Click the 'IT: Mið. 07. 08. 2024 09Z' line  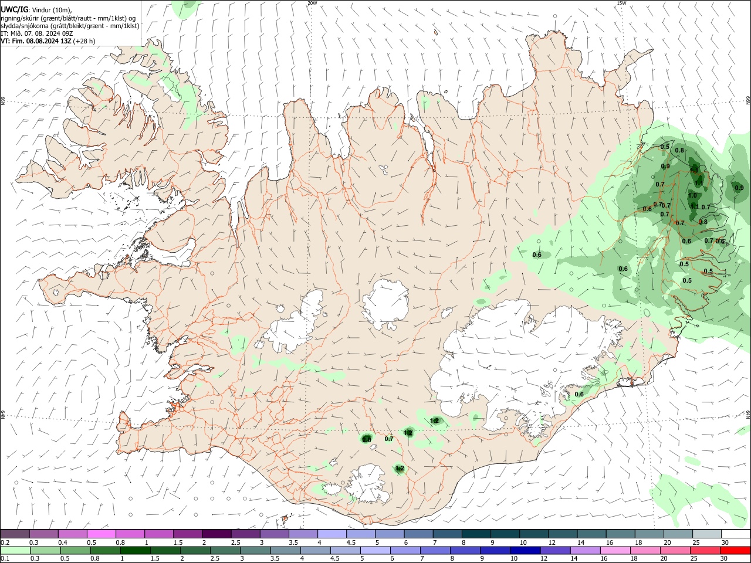tap(37, 33)
